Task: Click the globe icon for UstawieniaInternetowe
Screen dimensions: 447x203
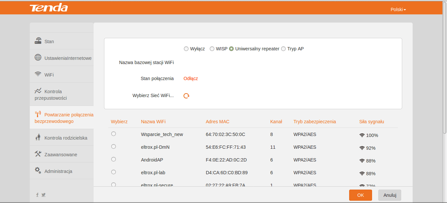Action: pyautogui.click(x=38, y=58)
